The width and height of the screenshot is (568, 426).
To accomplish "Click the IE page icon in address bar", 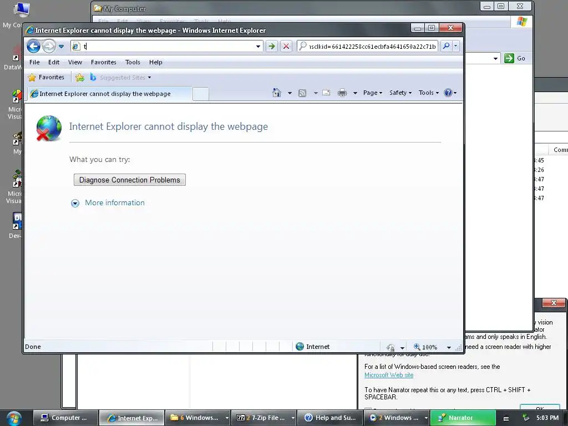I will click(x=75, y=47).
